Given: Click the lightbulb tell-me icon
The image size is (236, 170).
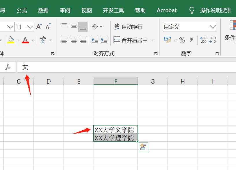Looking at the screenshot, I should pyautogui.click(x=192, y=10).
